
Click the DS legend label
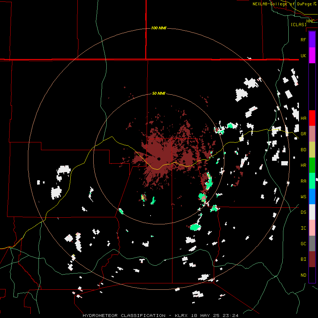(x=303, y=212)
